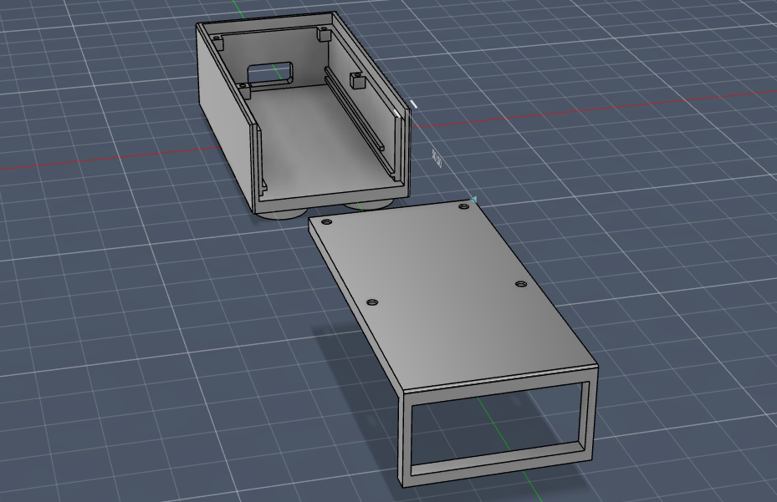Select the rectangular window frame on the lid's front
The width and height of the screenshot is (777, 502).
[x=499, y=426]
